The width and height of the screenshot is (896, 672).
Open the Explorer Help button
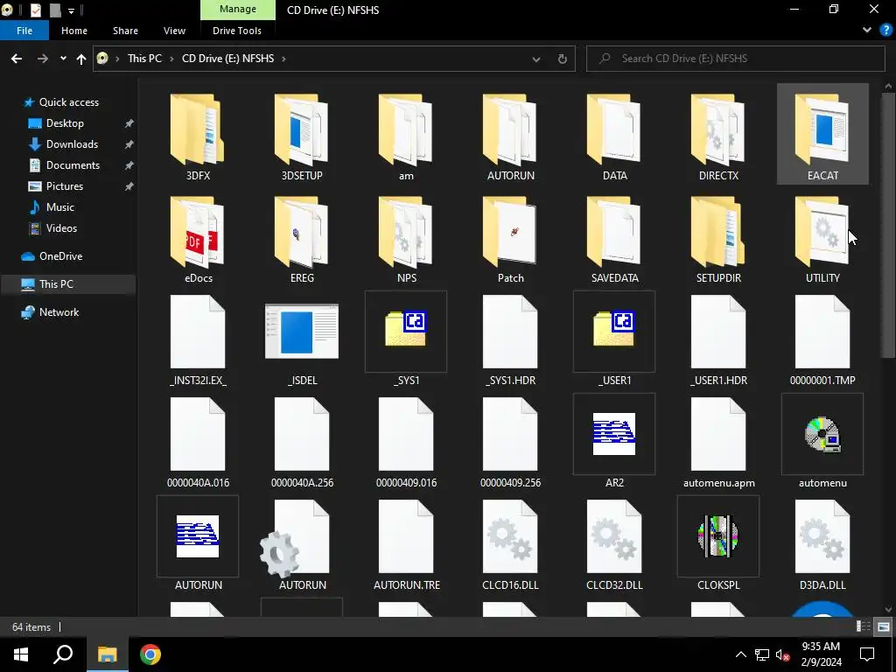click(885, 31)
